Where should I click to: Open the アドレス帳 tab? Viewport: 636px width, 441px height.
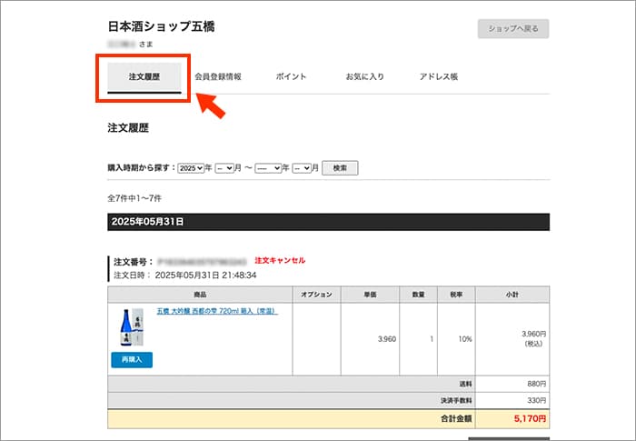click(x=438, y=76)
